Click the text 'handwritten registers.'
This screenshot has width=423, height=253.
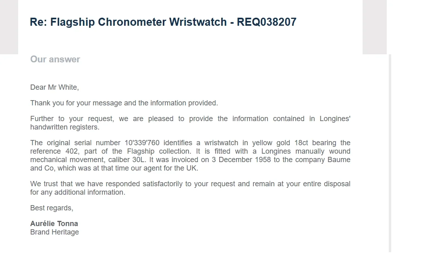point(65,127)
